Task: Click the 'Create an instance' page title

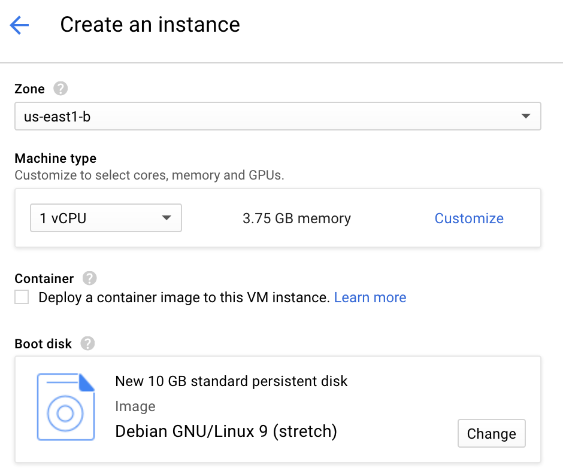Action: 150,25
